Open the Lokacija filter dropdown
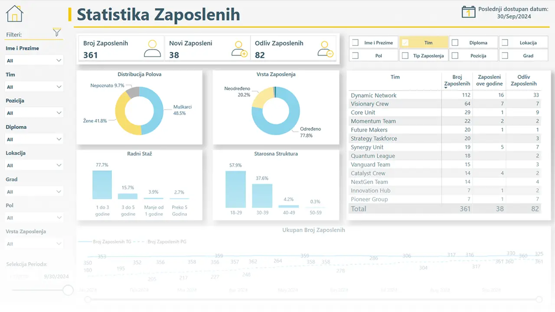Screen dimensions: 555x312 (34, 165)
